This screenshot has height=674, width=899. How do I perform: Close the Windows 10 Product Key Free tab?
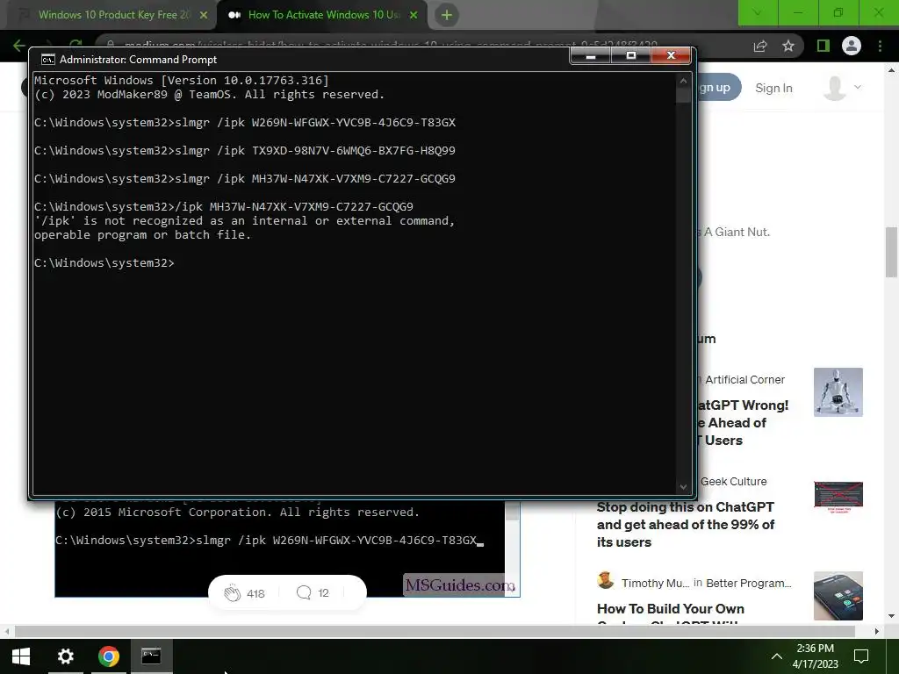[x=204, y=15]
